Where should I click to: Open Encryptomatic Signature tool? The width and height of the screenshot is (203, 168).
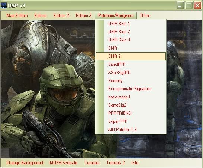(x=130, y=89)
